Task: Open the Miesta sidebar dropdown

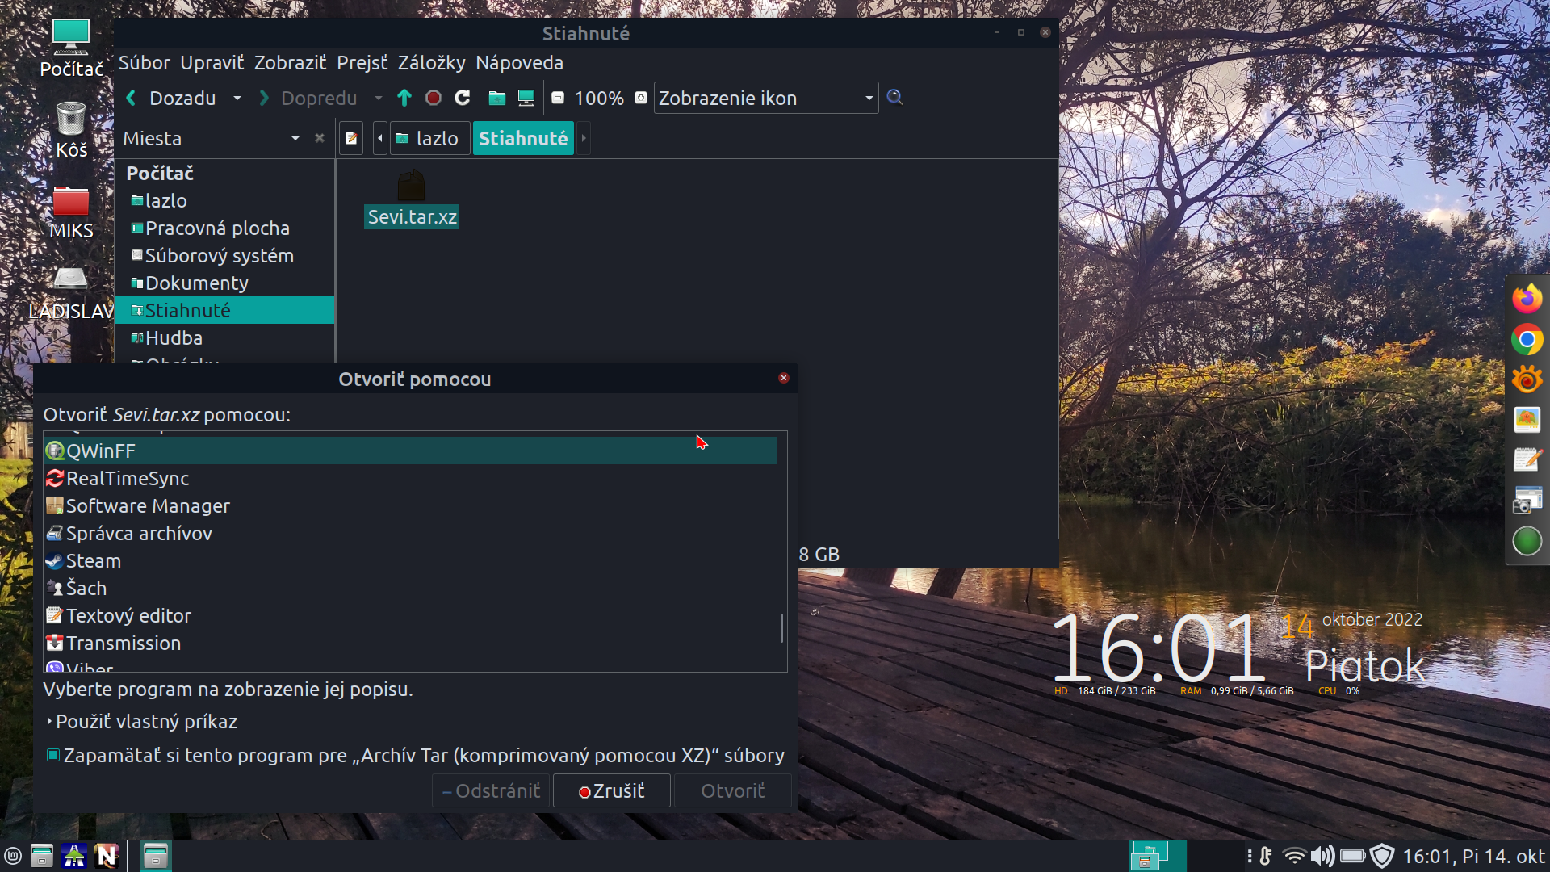Action: (295, 138)
